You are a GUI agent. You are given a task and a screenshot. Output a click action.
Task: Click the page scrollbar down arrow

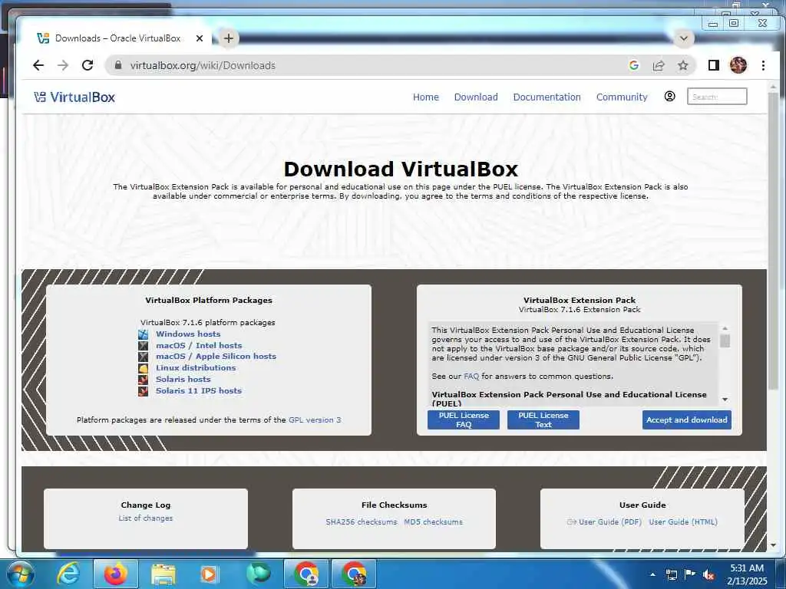pyautogui.click(x=773, y=545)
